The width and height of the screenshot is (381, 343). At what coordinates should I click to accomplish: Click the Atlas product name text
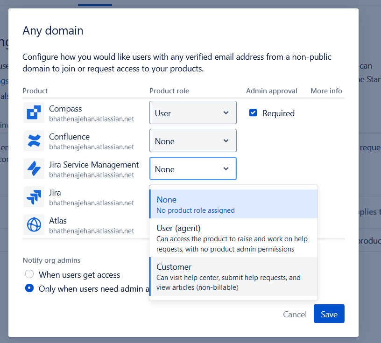click(x=58, y=221)
